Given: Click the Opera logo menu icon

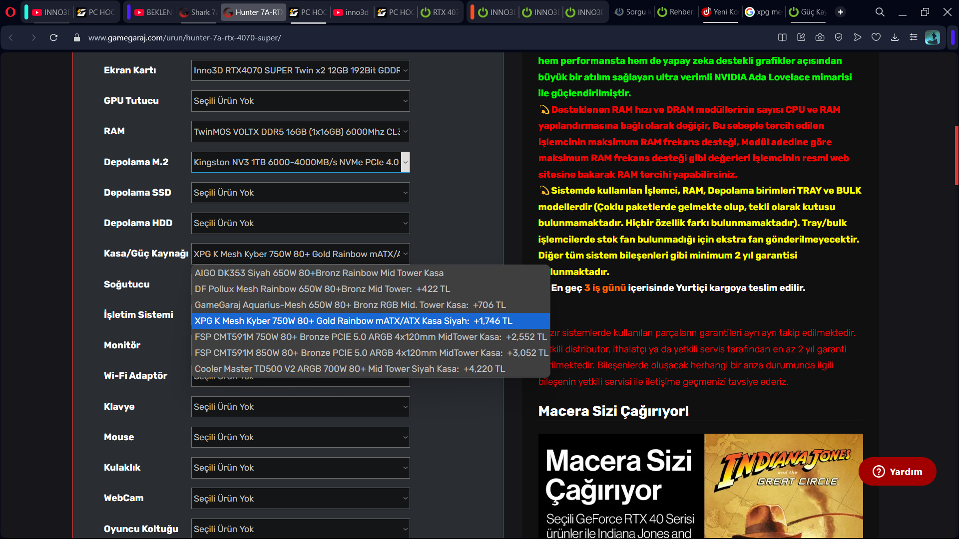Looking at the screenshot, I should [x=10, y=12].
